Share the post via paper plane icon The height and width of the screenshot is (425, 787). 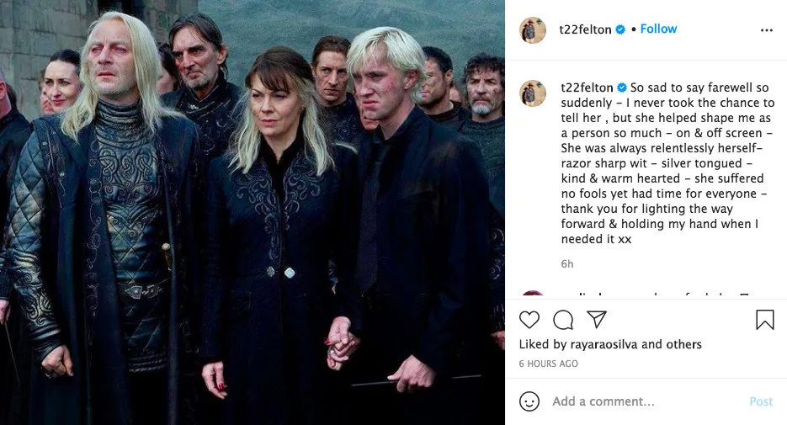(597, 319)
